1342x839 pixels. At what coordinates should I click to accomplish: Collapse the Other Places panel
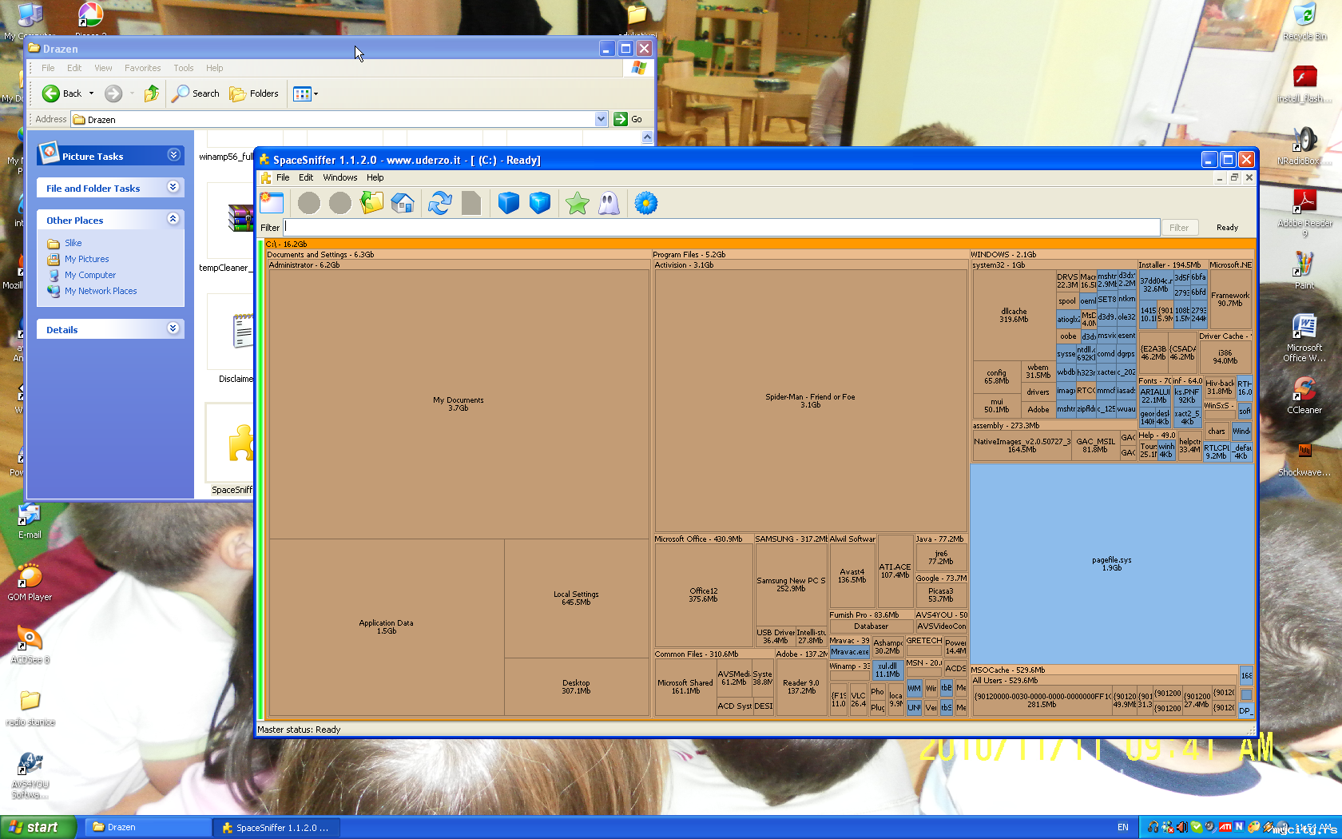(x=173, y=219)
